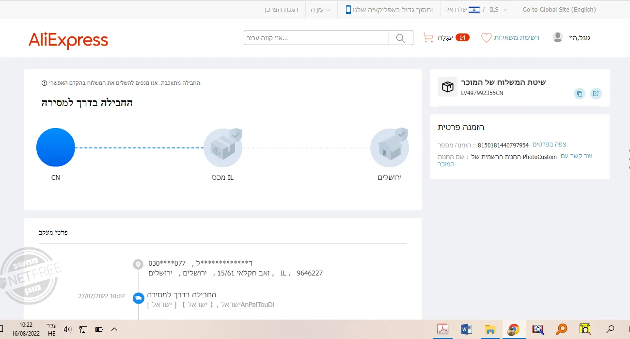The image size is (630, 339).
Task: Select timestamp 27/07/2022 10:07
Action: click(x=102, y=296)
